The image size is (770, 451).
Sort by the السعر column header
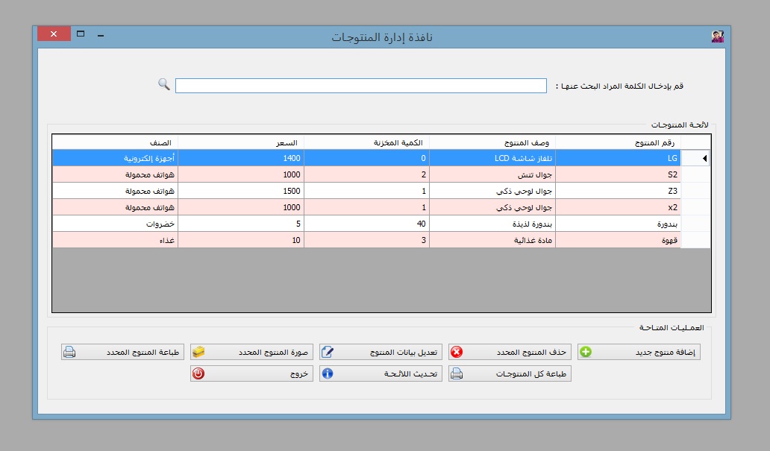240,142
